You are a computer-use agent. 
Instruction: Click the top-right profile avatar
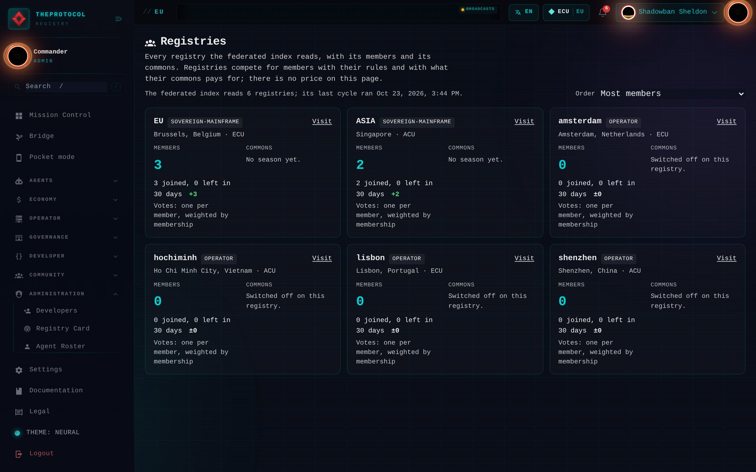(x=738, y=12)
